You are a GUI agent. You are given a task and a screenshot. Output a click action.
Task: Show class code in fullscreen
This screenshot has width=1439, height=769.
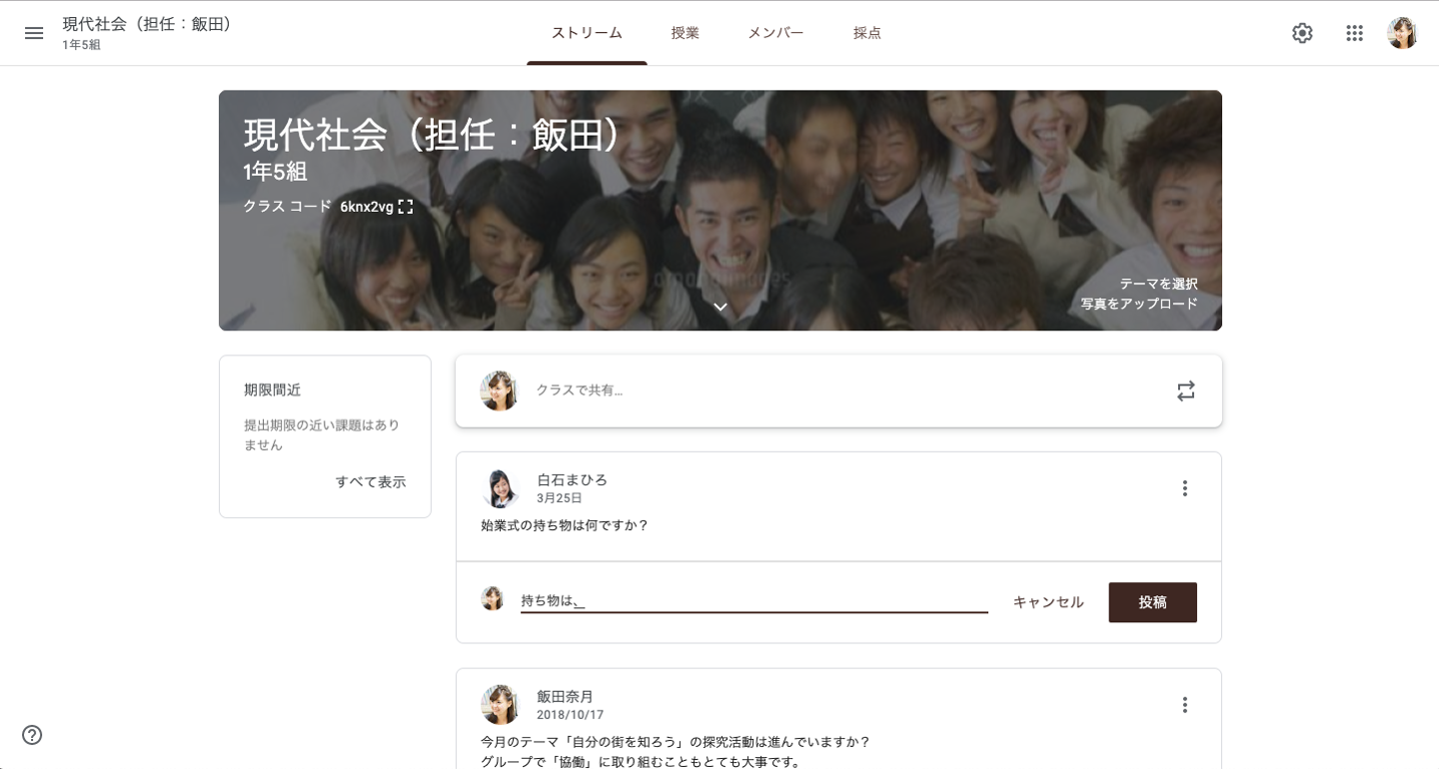(405, 207)
